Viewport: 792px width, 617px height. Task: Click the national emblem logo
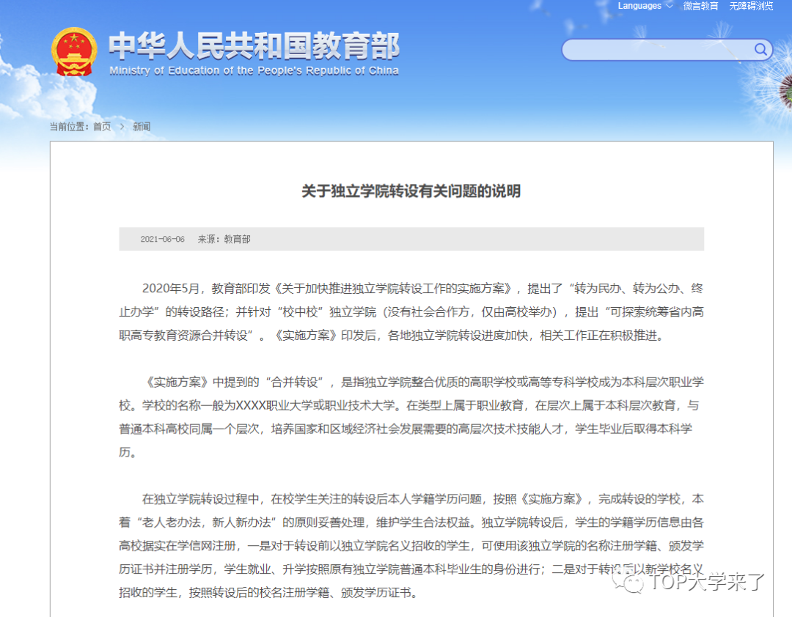point(74,50)
